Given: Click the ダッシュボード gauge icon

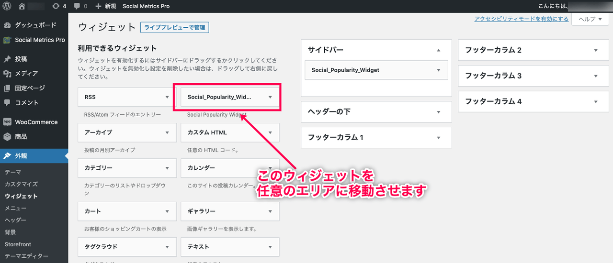Looking at the screenshot, I should tap(7, 25).
